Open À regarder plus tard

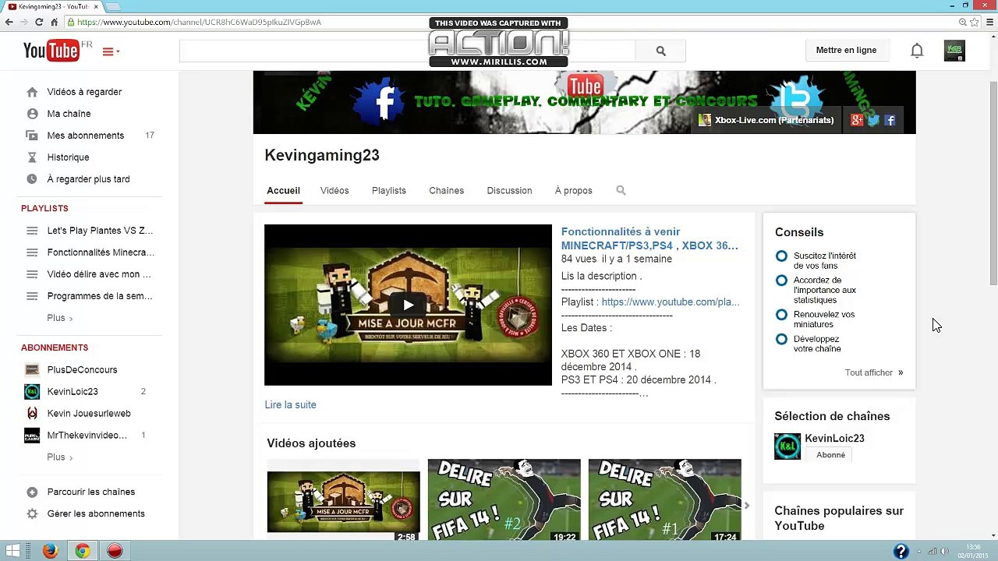tap(88, 179)
